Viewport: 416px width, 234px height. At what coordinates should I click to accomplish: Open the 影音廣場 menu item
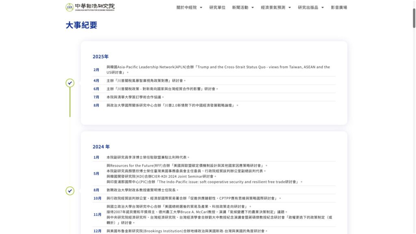click(339, 7)
